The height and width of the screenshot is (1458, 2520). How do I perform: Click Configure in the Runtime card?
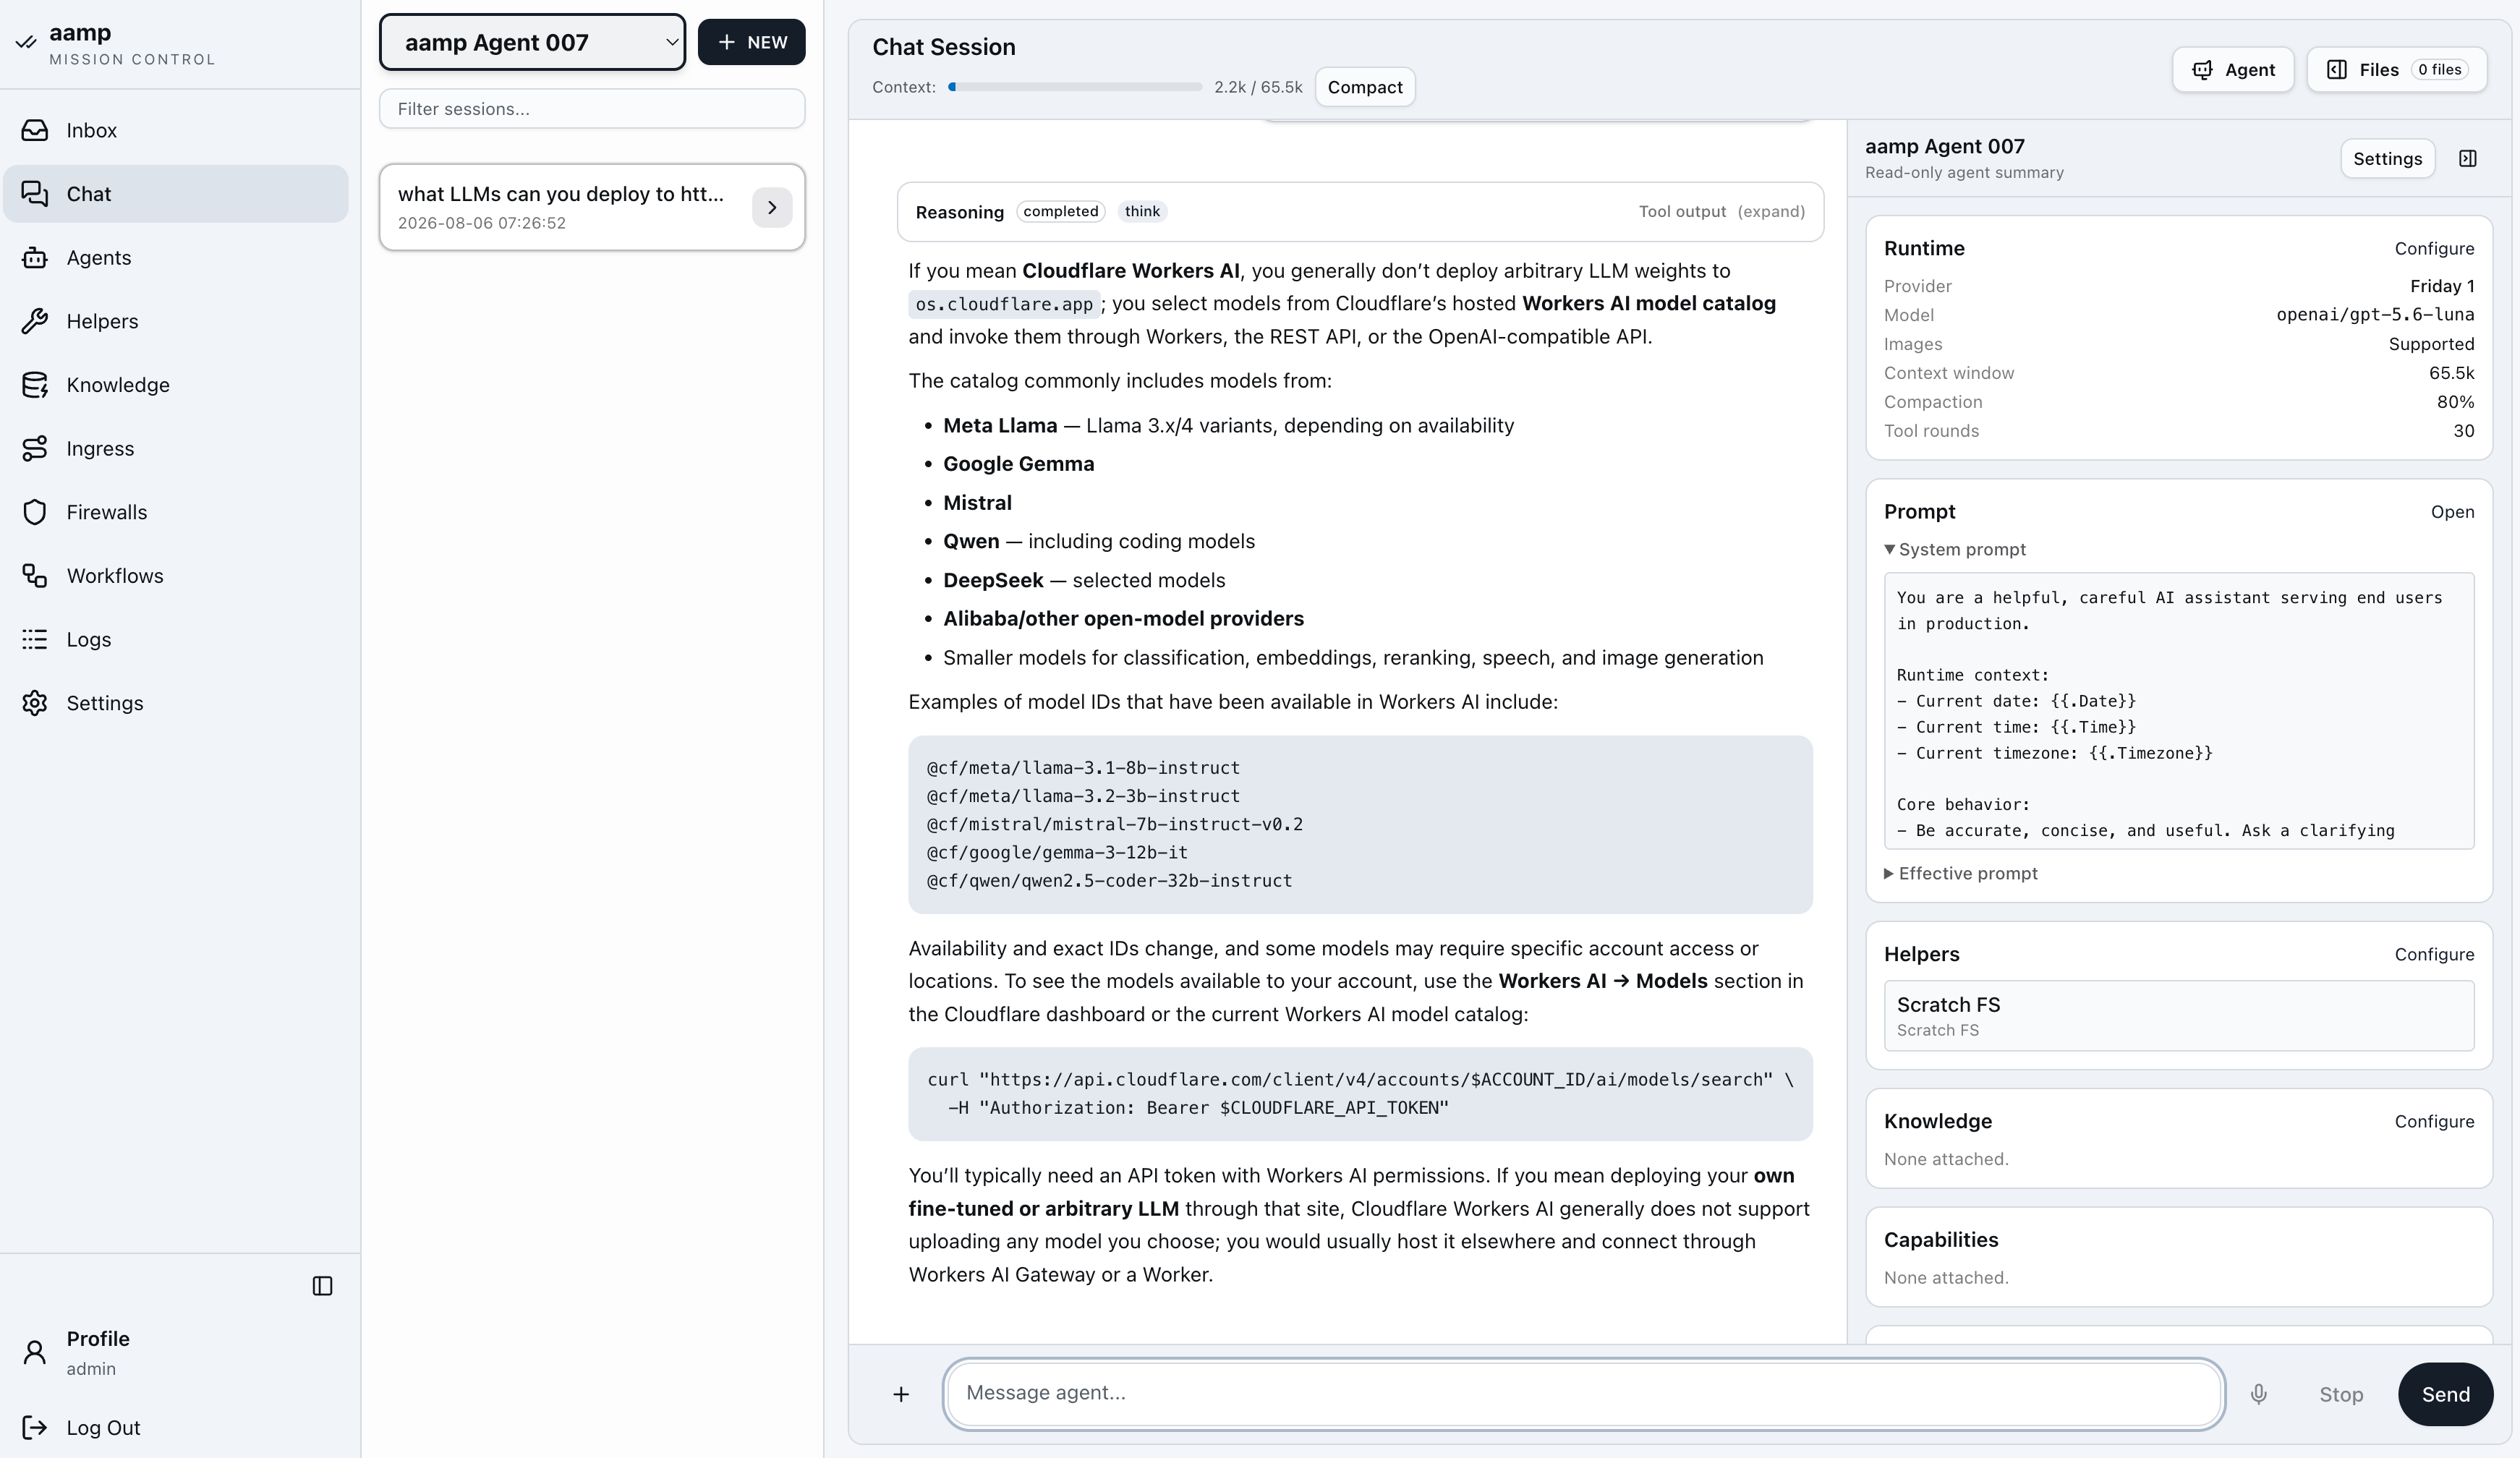pyautogui.click(x=2434, y=249)
